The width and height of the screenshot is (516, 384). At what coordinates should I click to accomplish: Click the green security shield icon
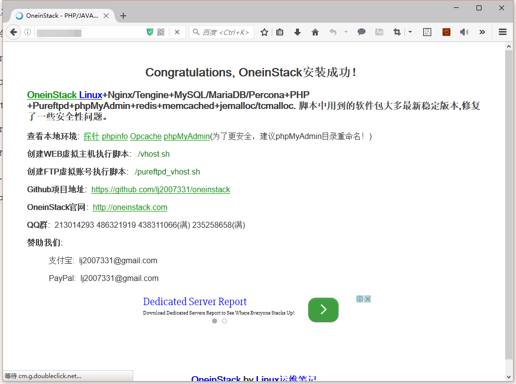pyautogui.click(x=150, y=32)
